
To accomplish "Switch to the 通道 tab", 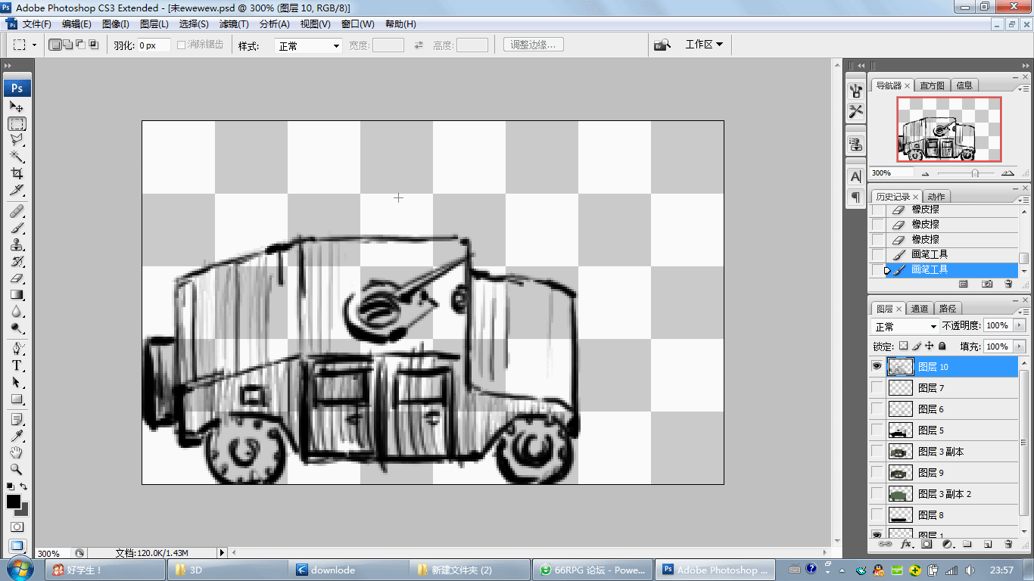I will tap(920, 309).
